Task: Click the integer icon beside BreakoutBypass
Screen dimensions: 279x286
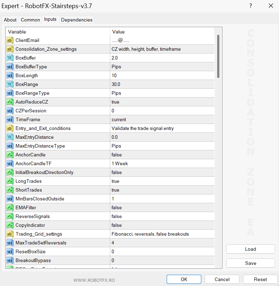Action: point(10,261)
